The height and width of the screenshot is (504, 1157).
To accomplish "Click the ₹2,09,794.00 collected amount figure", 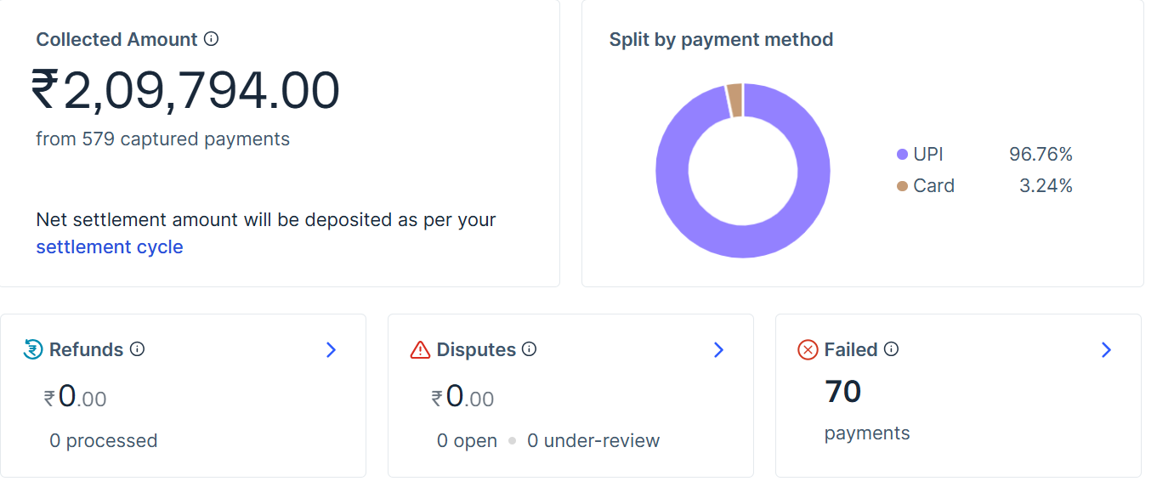I will click(x=185, y=91).
